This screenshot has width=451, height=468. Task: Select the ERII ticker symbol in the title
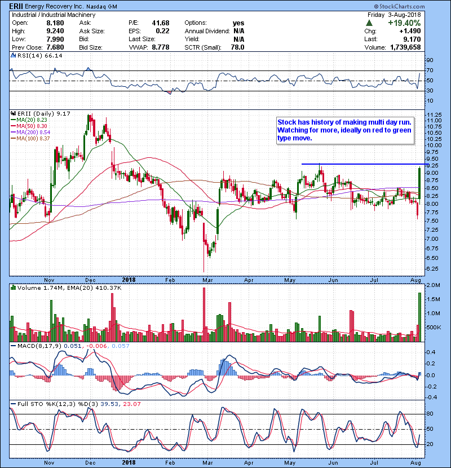click(x=16, y=6)
